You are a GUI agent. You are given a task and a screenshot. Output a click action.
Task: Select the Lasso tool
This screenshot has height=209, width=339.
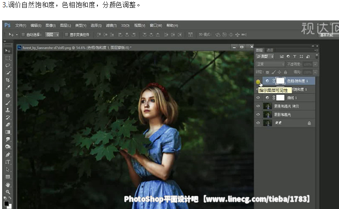pos(8,65)
